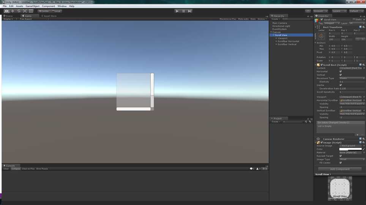Add entry to On Value Changed list
366x205 pixels.
[357, 135]
